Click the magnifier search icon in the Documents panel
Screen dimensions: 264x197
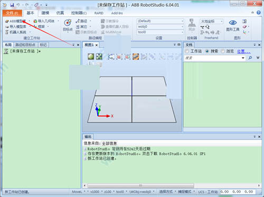tap(250, 58)
